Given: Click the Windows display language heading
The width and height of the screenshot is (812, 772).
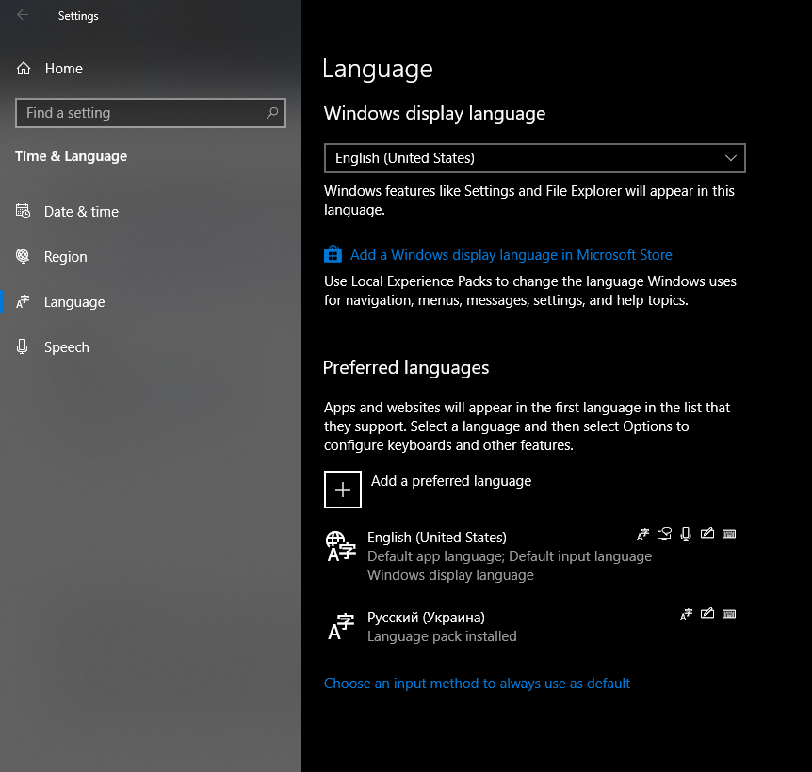Looking at the screenshot, I should pos(434,113).
